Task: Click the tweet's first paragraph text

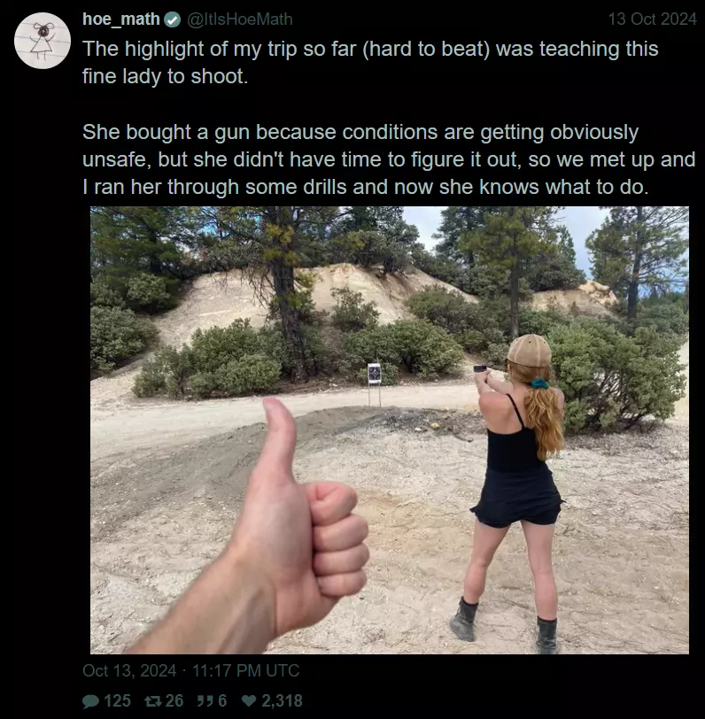Action: tap(370, 62)
